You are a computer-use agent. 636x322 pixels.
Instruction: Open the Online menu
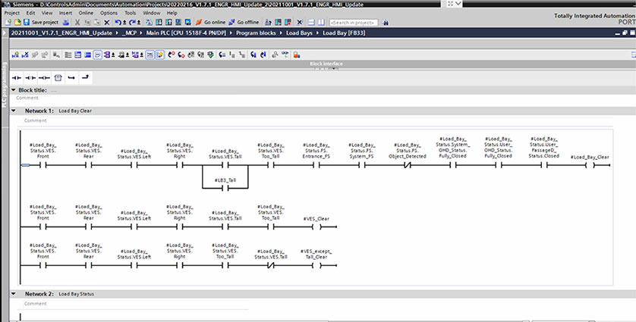(87, 13)
